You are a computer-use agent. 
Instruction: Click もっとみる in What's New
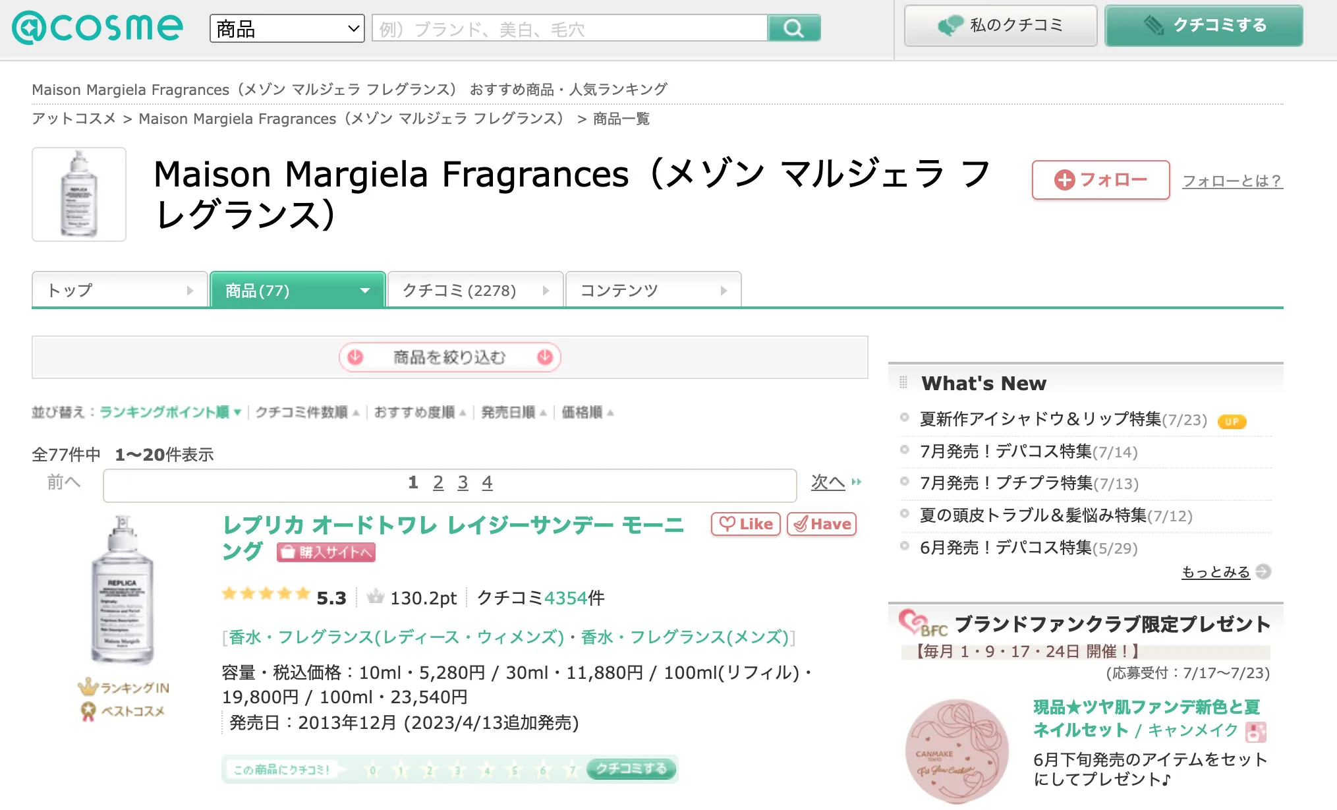(1216, 572)
